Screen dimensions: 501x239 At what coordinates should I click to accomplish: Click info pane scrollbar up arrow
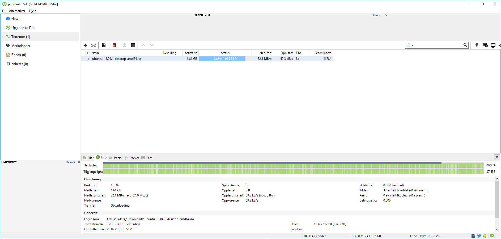(497, 179)
